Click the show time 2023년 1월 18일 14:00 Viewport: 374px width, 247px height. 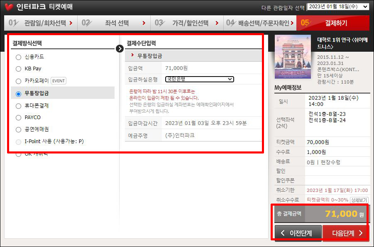[x=333, y=101]
